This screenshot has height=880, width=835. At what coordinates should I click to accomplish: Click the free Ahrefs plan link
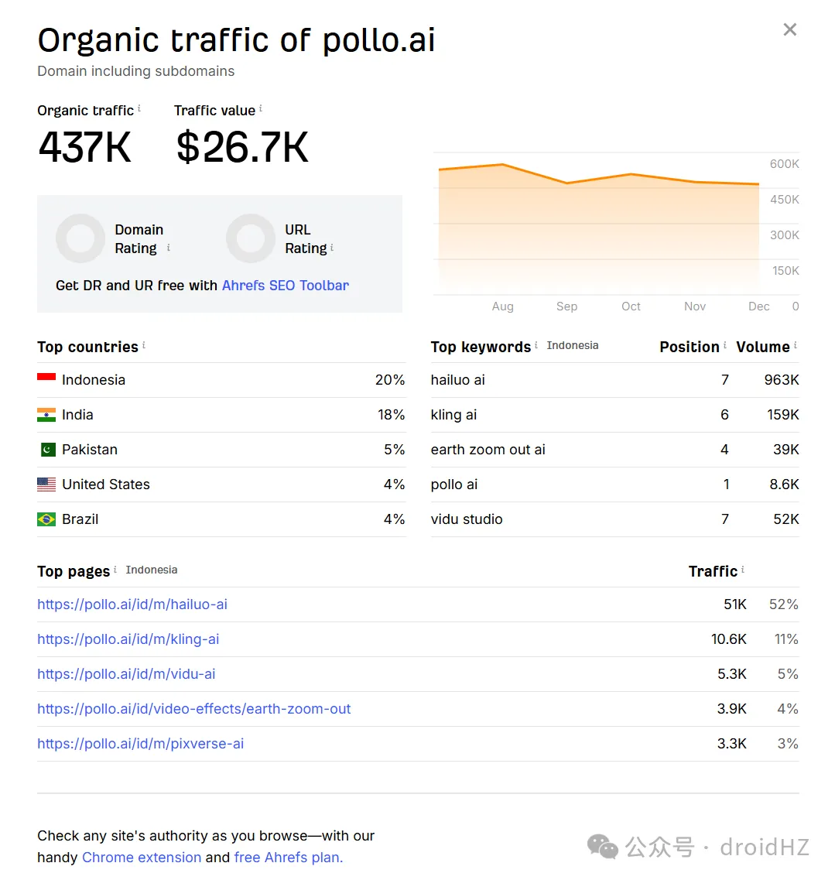click(288, 858)
